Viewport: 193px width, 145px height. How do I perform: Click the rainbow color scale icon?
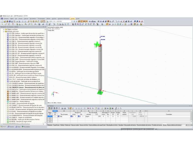pyautogui.click(x=141, y=24)
